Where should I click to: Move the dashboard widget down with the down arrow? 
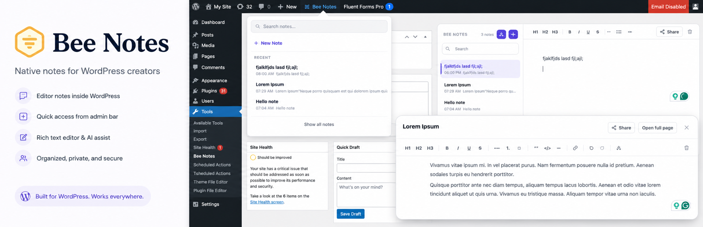415,37
